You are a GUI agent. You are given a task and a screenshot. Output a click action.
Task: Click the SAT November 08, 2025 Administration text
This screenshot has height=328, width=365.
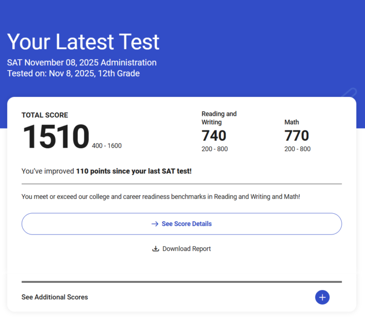click(x=82, y=62)
